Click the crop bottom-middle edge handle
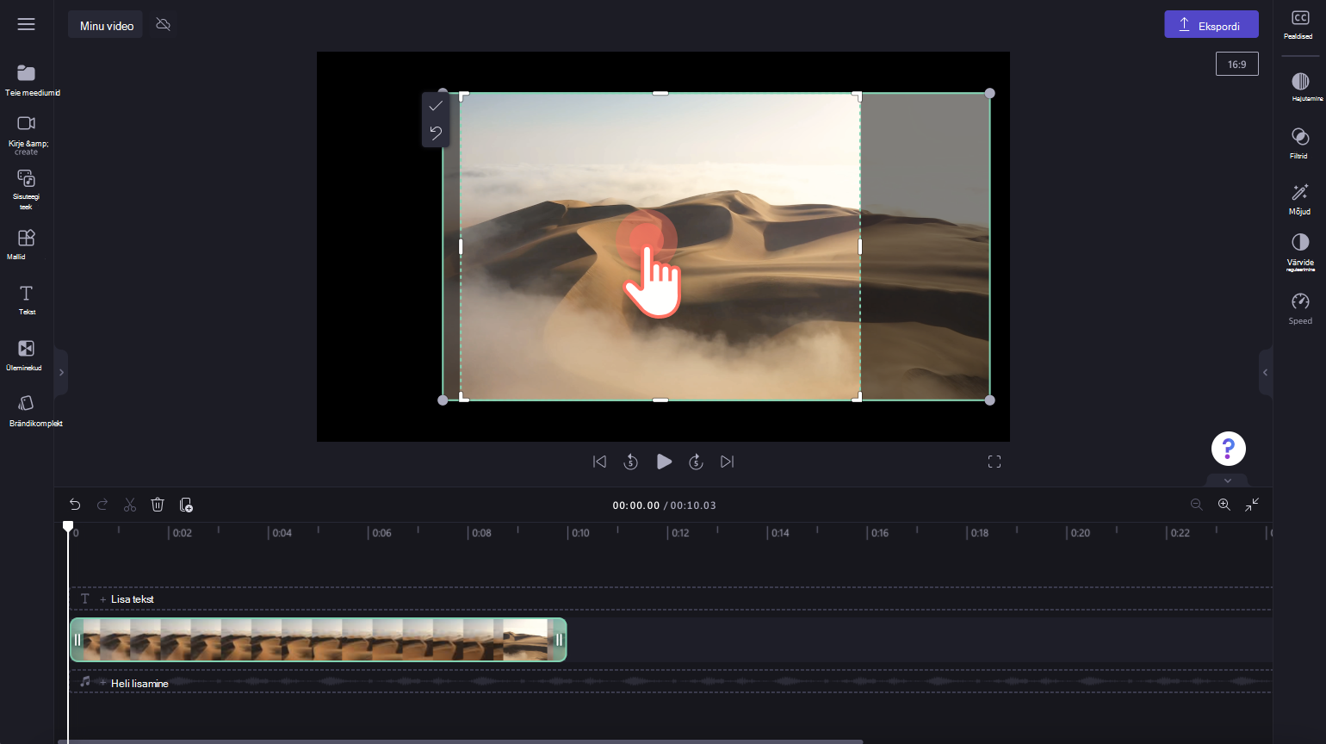Screen dimensions: 1326x744 [660, 400]
